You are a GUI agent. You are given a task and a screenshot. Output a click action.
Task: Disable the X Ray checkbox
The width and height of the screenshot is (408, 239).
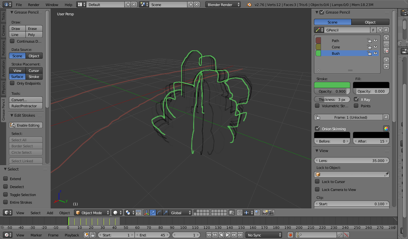pyautogui.click(x=356, y=99)
